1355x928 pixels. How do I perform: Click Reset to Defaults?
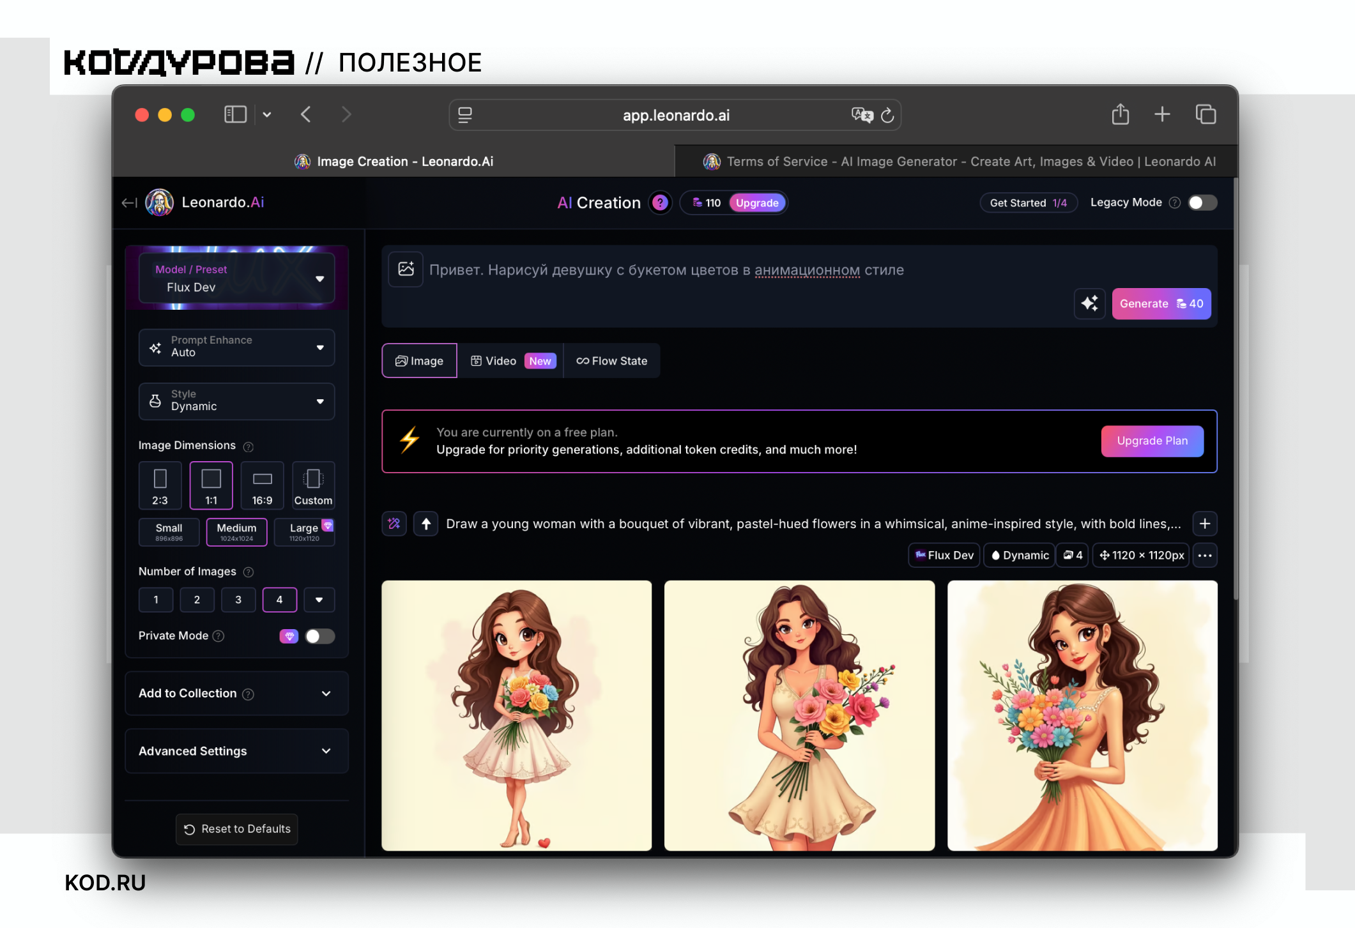click(237, 829)
